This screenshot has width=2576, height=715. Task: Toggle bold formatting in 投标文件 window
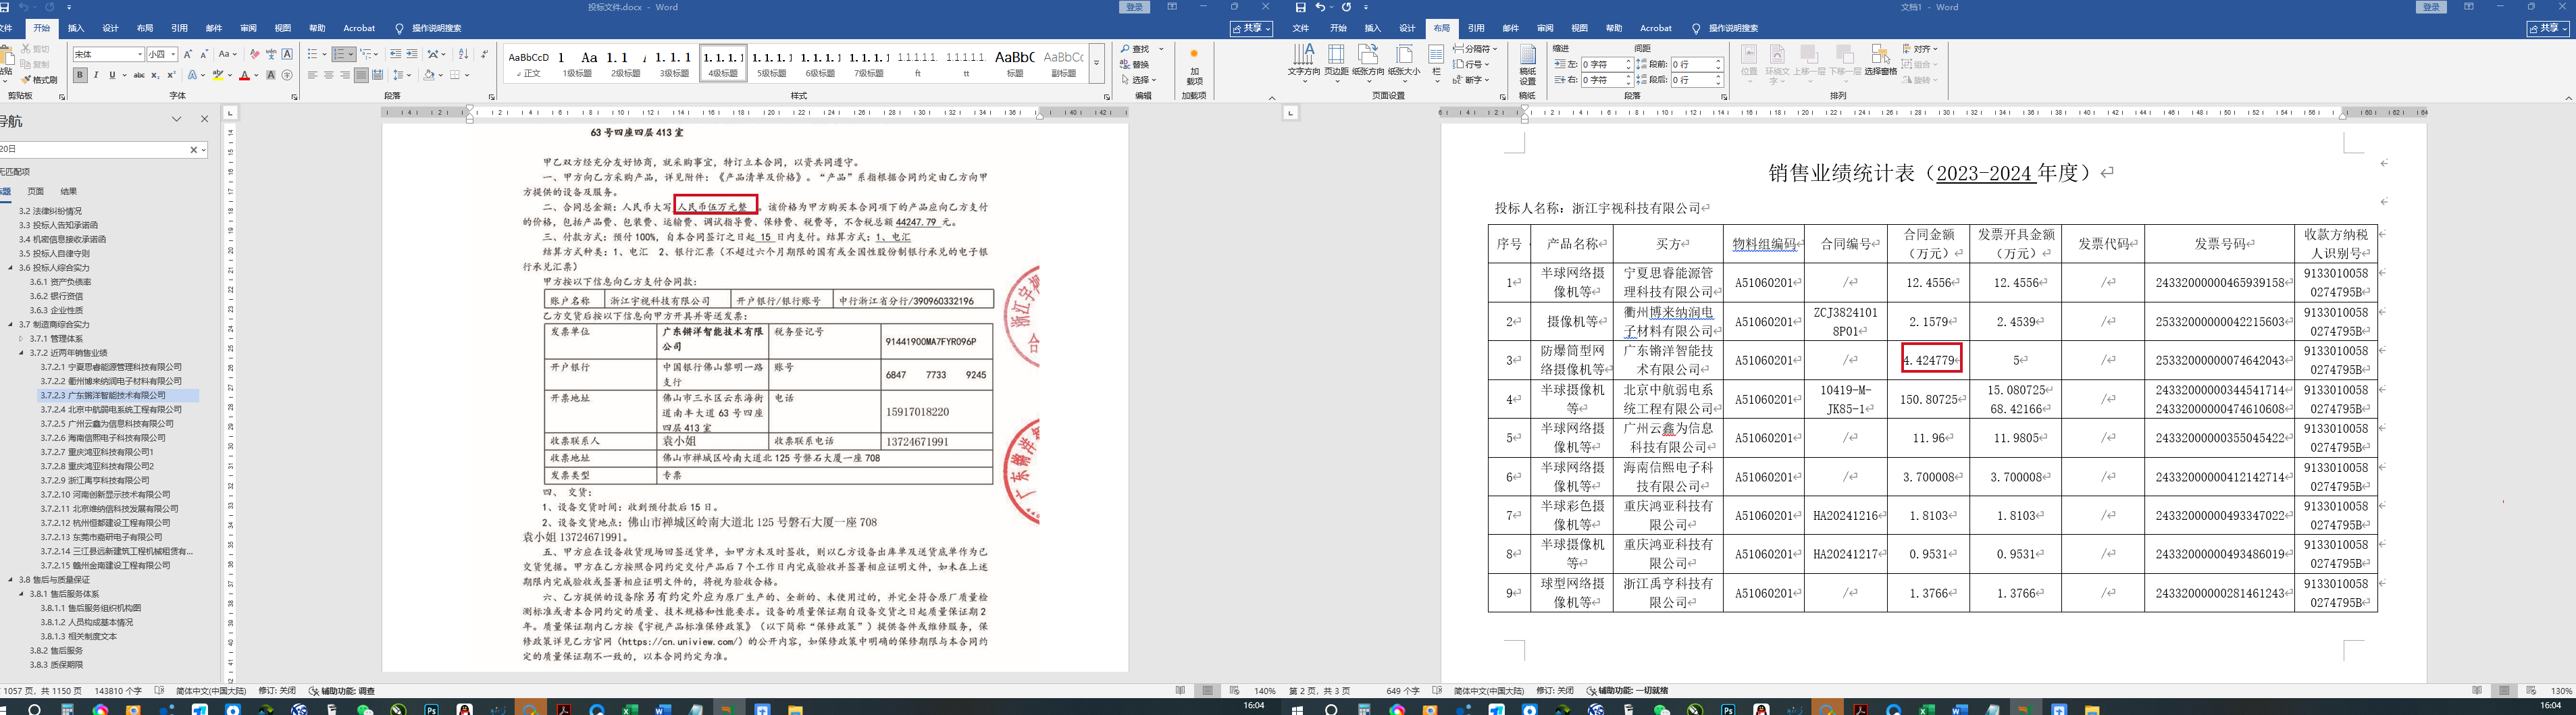pos(80,75)
